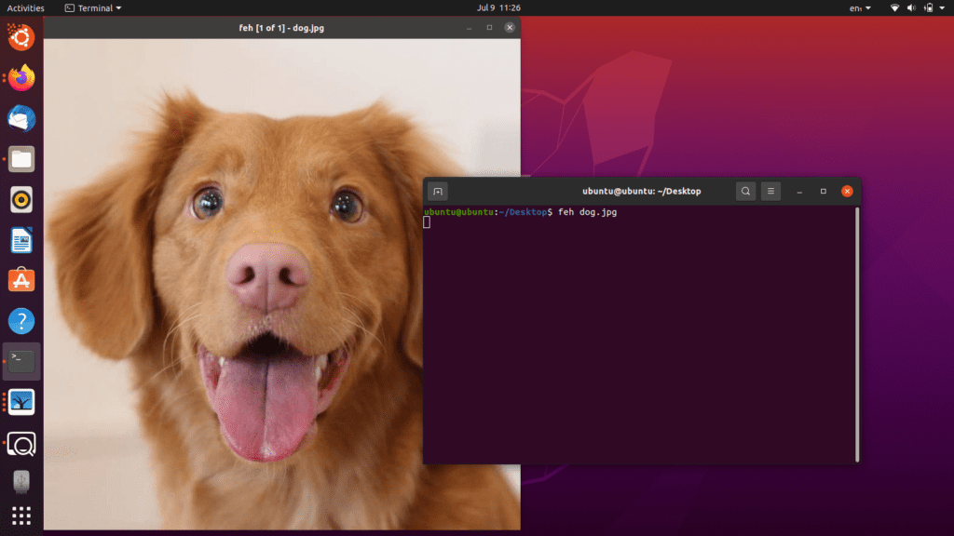954x536 pixels.
Task: Open the Files file manager
Action: (x=20, y=158)
